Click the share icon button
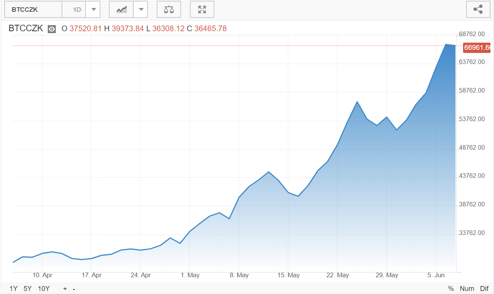The width and height of the screenshot is (494, 294). pyautogui.click(x=478, y=10)
